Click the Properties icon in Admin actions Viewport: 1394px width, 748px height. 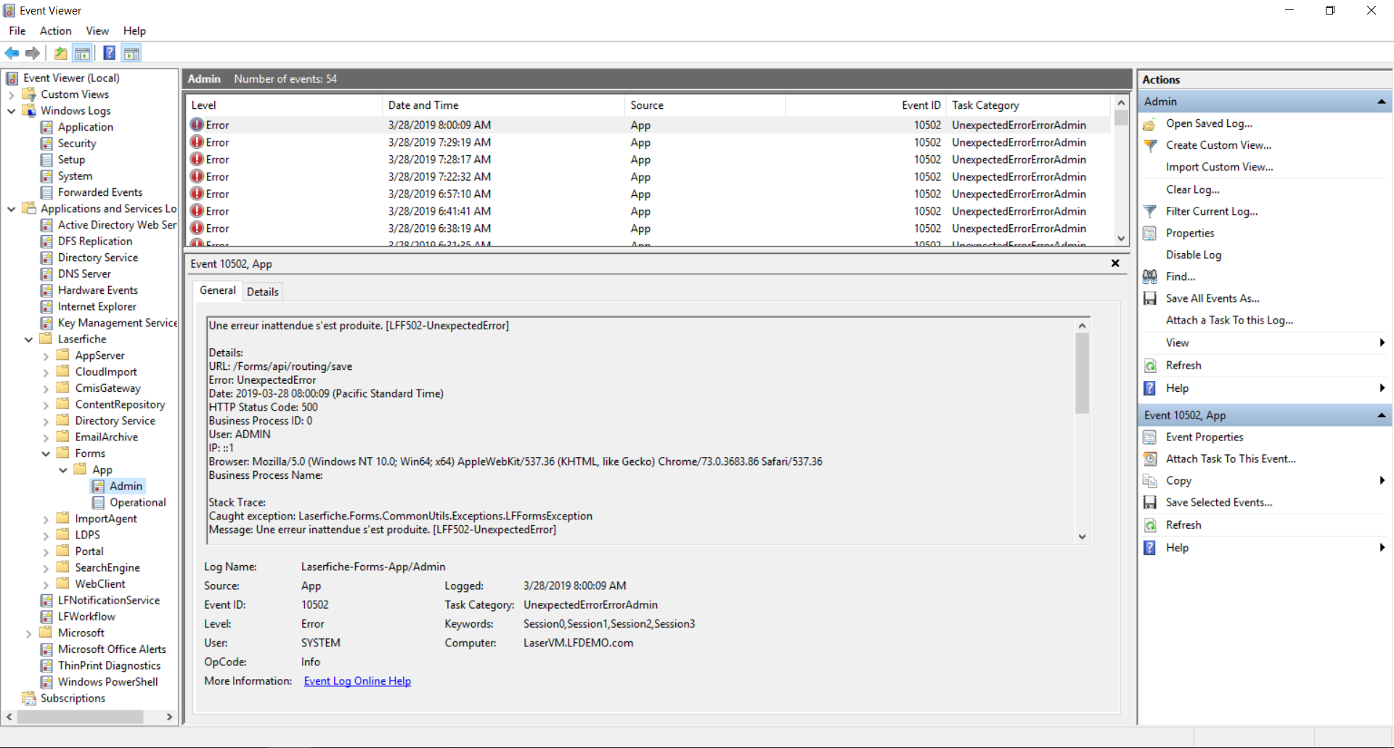(1150, 234)
